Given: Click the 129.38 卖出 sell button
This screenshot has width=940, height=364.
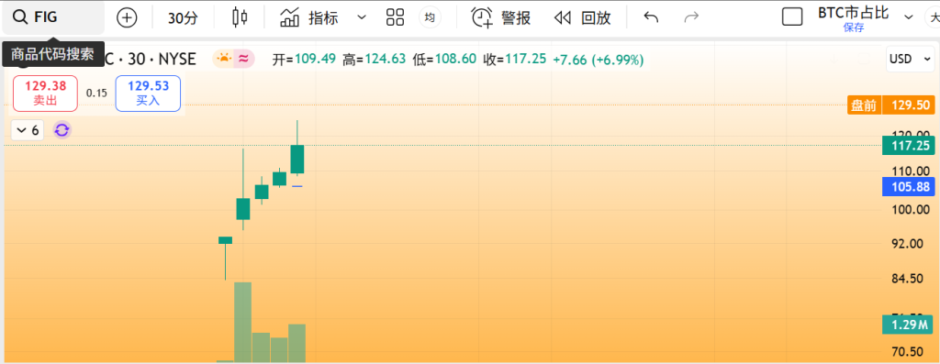Looking at the screenshot, I should 46,94.
